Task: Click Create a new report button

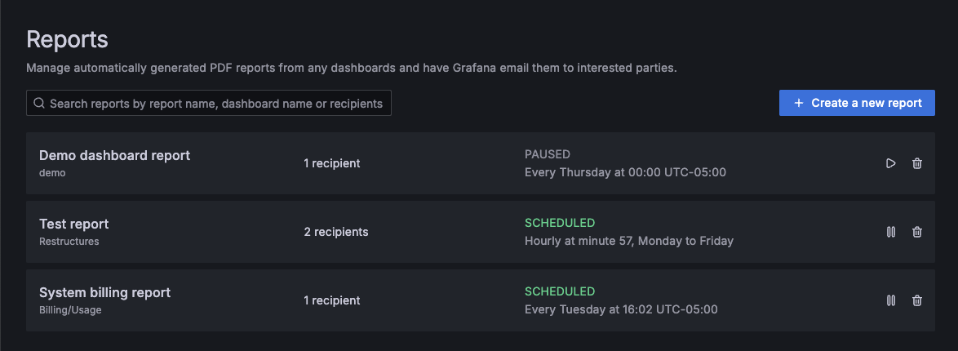Action: coord(857,103)
